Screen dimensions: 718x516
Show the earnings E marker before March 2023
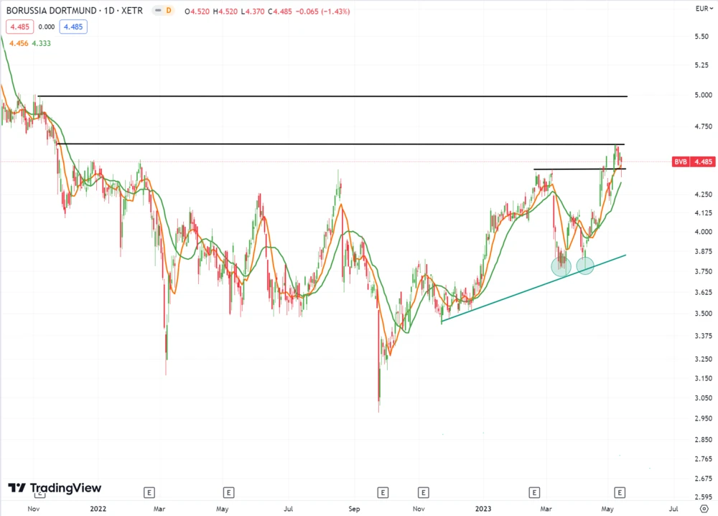(534, 492)
